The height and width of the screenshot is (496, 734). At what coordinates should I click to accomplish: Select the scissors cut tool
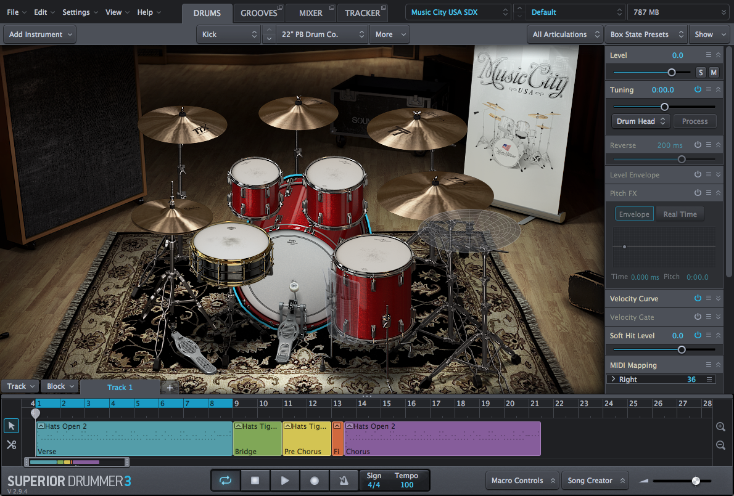[11, 444]
